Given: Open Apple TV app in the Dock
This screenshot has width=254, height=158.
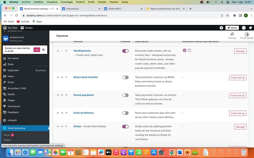Looking at the screenshot, I should coord(108,152).
